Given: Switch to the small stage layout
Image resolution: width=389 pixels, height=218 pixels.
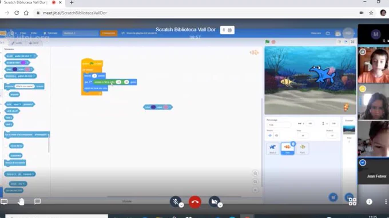Looking at the screenshot, I should 339,42.
